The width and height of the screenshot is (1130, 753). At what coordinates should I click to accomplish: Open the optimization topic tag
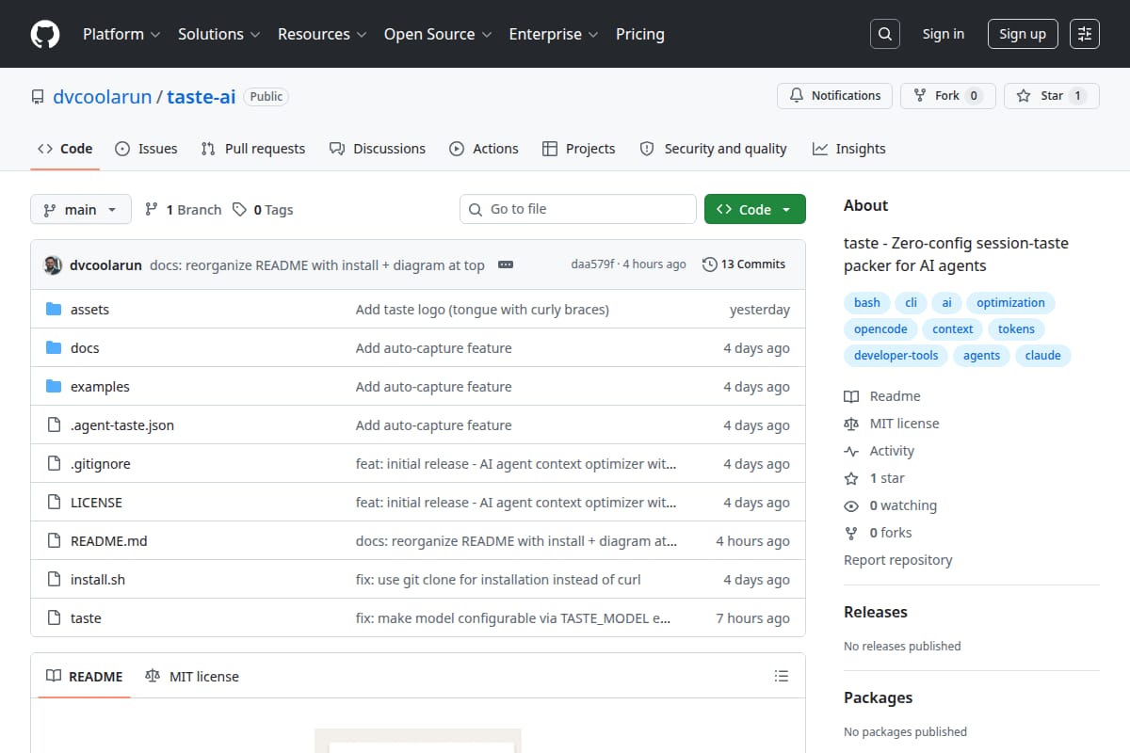pyautogui.click(x=1010, y=303)
